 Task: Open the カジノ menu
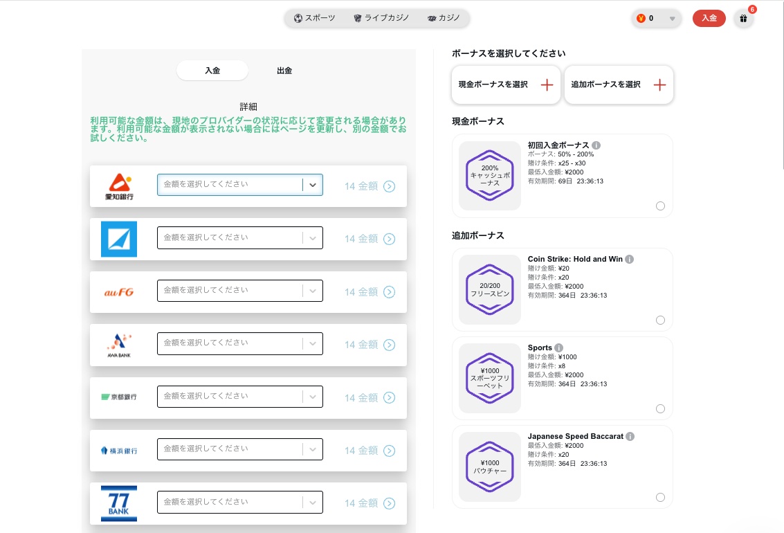point(444,18)
